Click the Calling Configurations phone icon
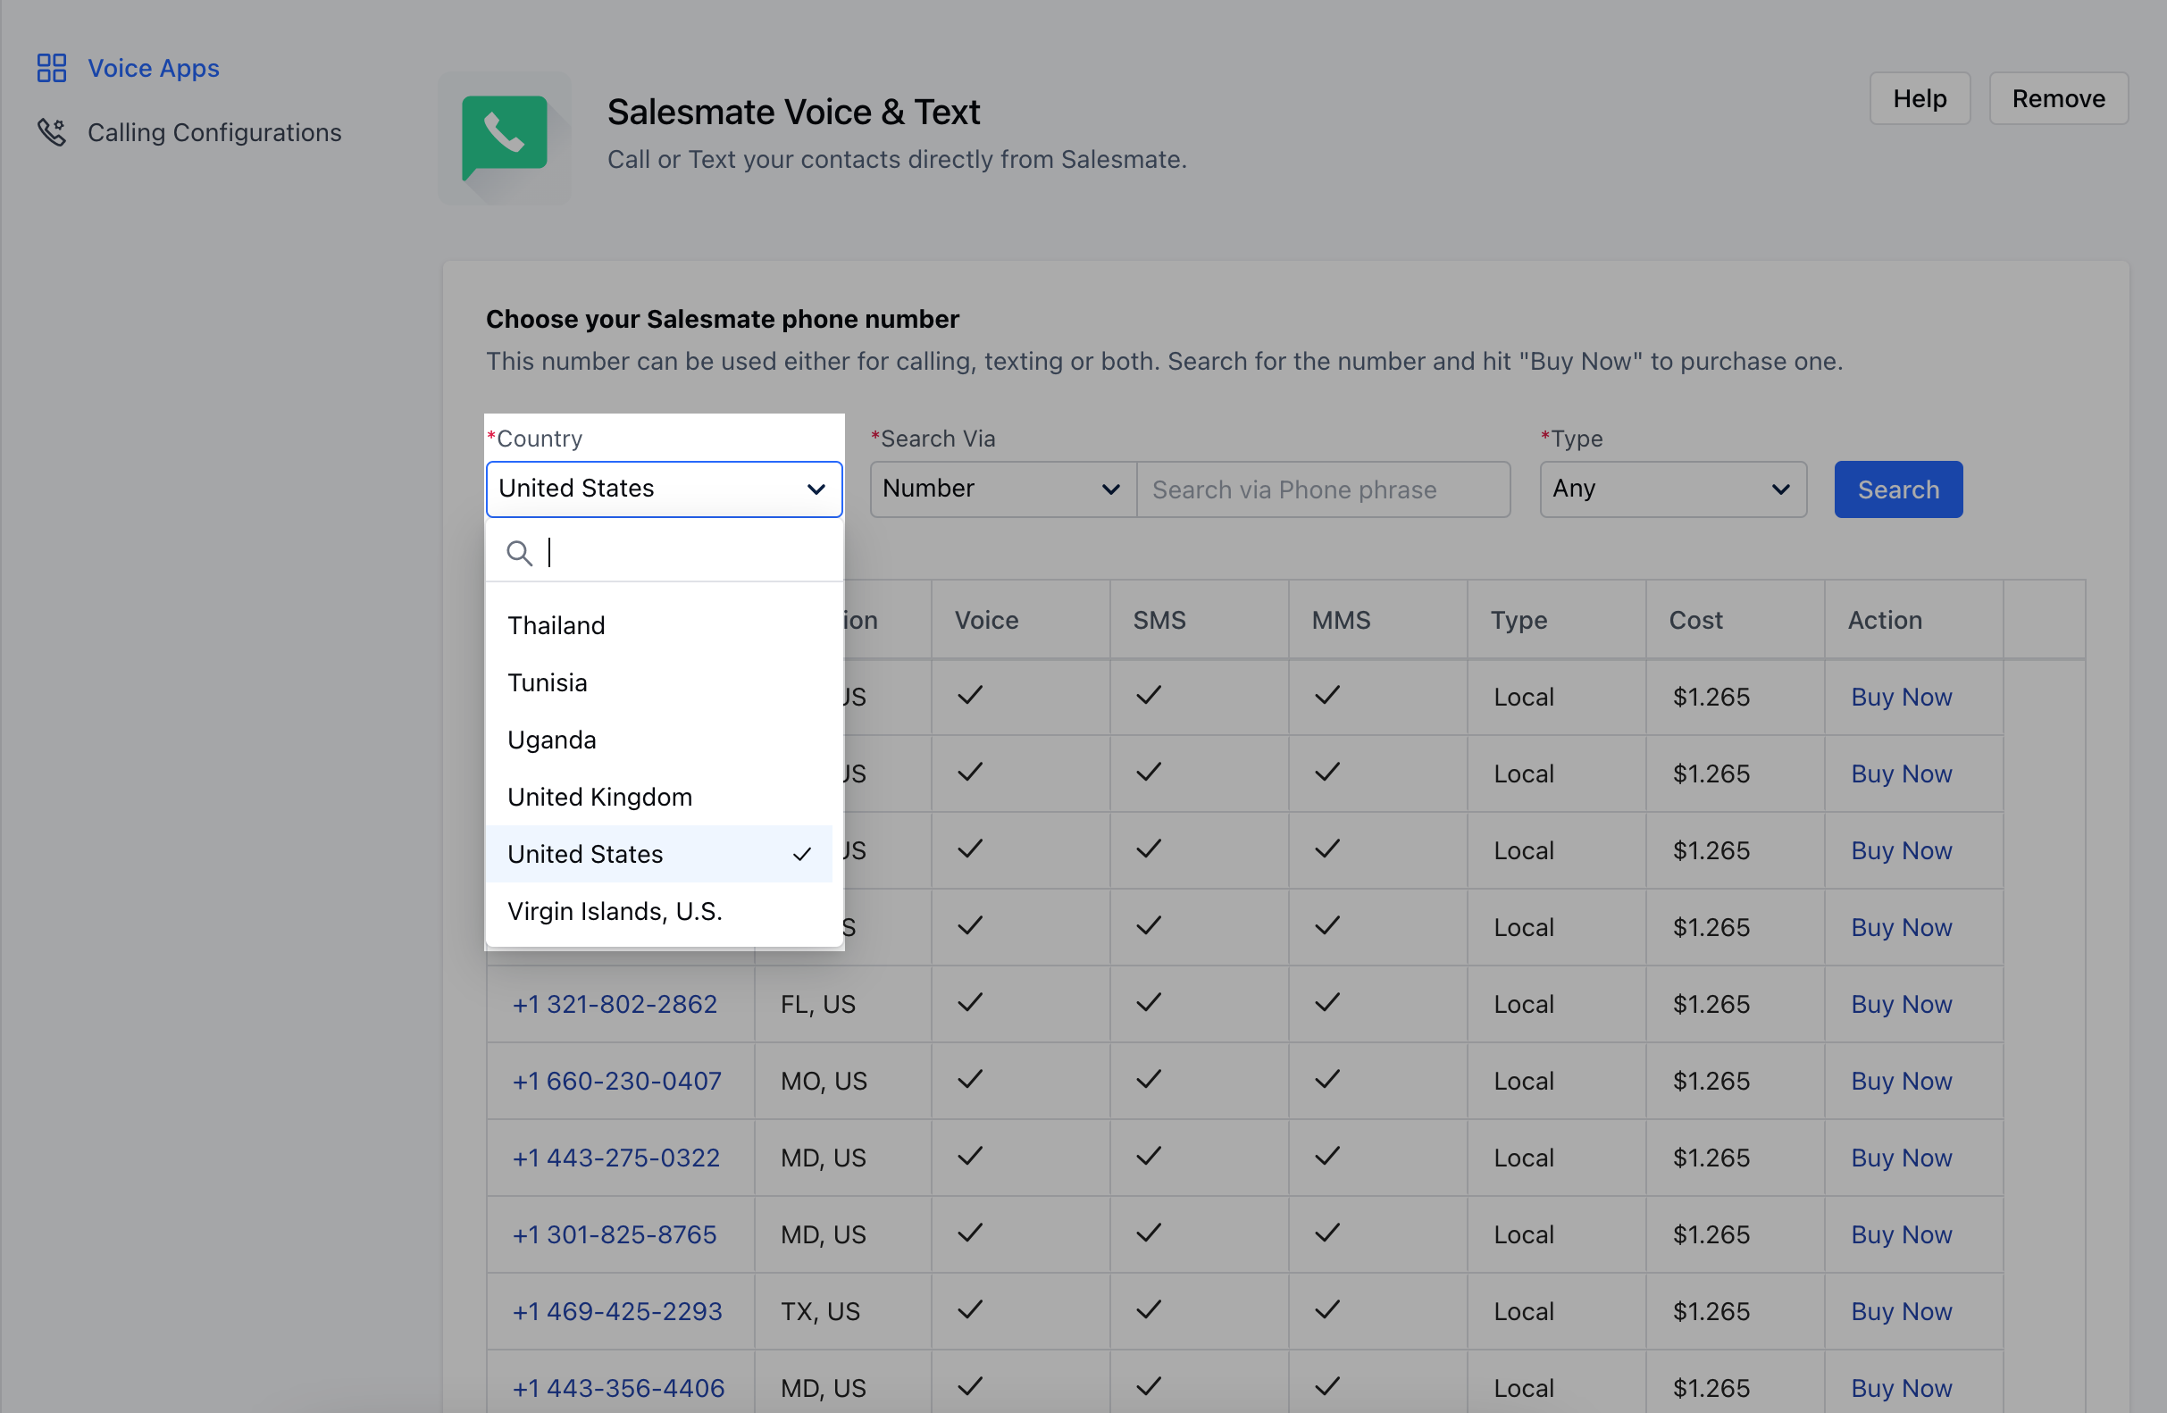The width and height of the screenshot is (2167, 1413). tap(51, 133)
